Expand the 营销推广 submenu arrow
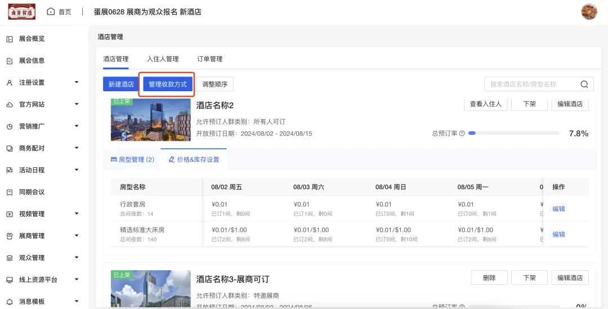This screenshot has height=309, width=608. (77, 126)
